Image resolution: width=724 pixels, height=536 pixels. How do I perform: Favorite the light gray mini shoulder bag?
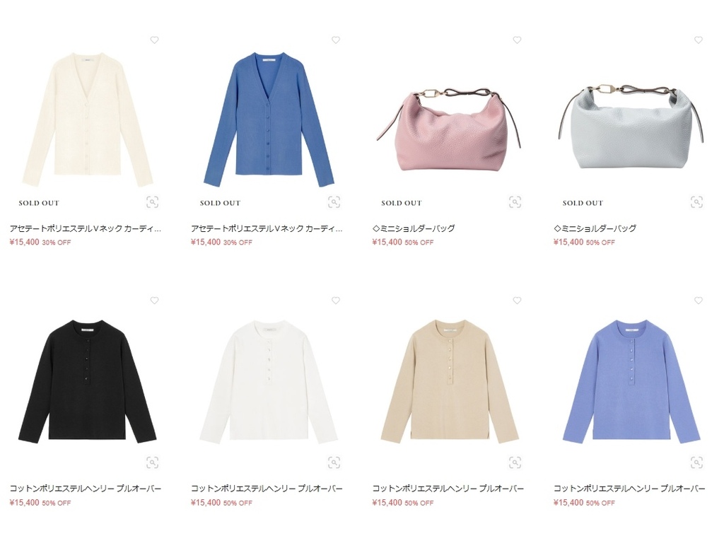(x=698, y=40)
